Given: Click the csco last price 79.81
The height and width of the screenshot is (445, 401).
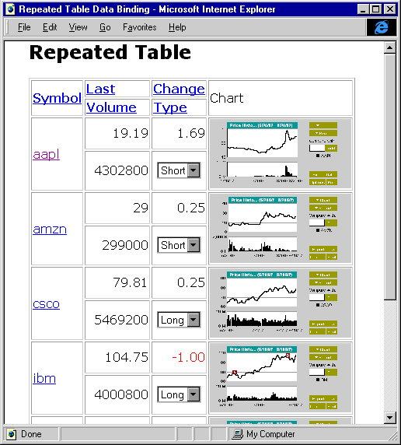Looking at the screenshot, I should pyautogui.click(x=130, y=282).
